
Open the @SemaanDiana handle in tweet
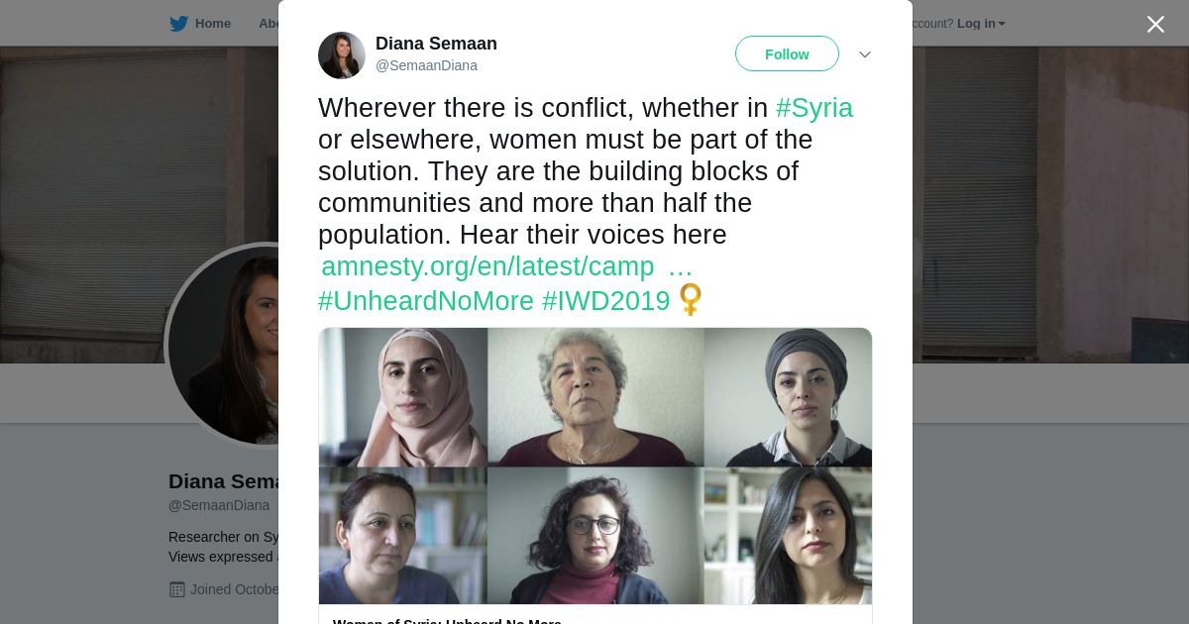coord(426,65)
